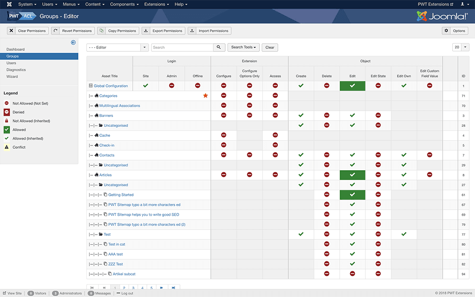
Task: Toggle Create permission for Banners
Action: [301, 115]
